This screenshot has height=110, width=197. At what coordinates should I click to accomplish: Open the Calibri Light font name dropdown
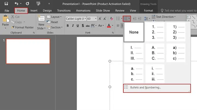(75, 19)
